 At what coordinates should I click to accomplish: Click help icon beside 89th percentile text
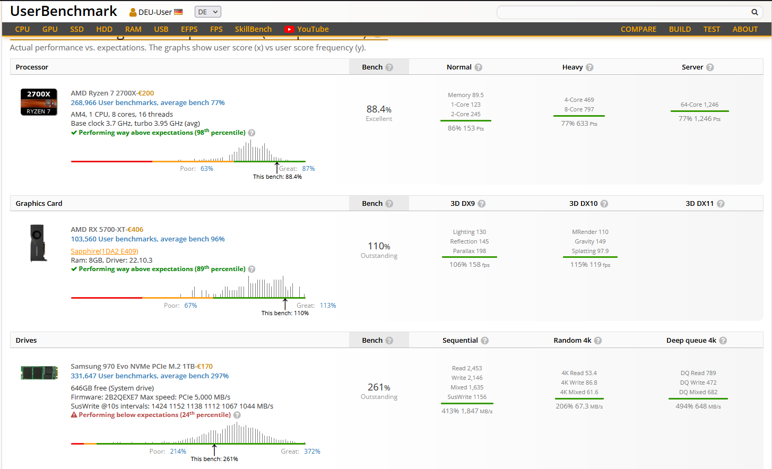click(x=252, y=269)
